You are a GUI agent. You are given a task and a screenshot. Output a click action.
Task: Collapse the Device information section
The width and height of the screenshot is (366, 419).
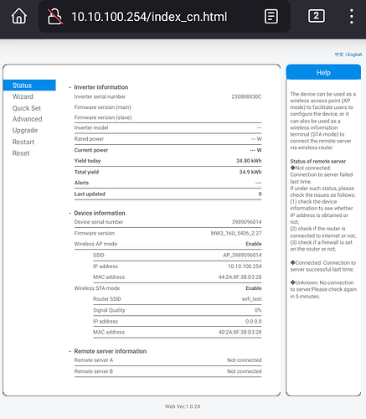tap(70, 214)
